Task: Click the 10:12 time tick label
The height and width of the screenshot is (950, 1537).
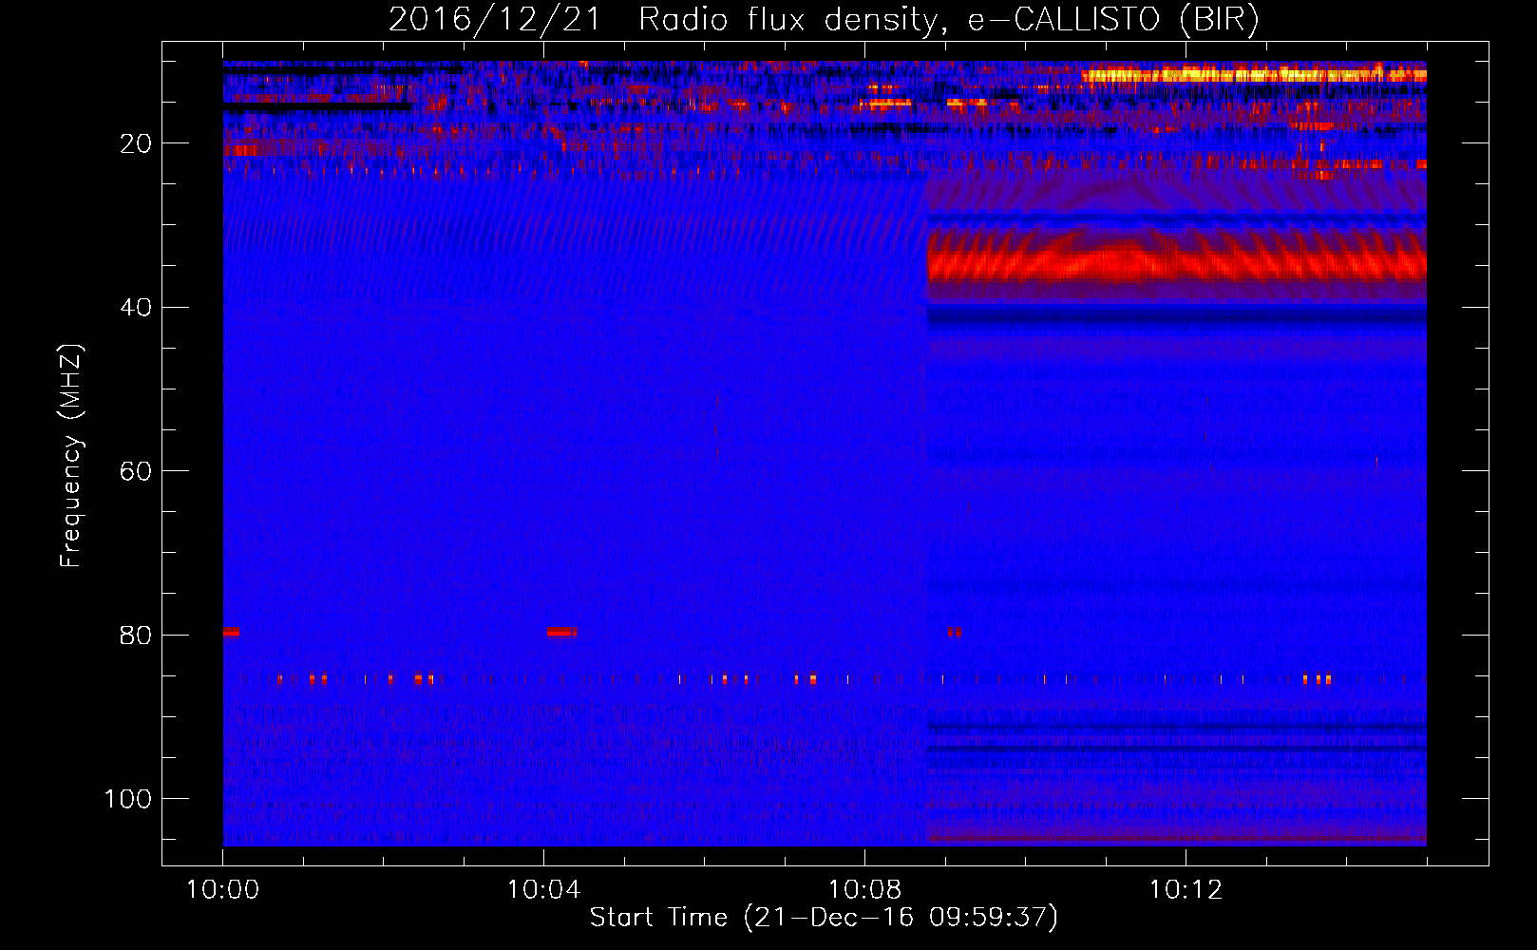Action: pos(1186,890)
